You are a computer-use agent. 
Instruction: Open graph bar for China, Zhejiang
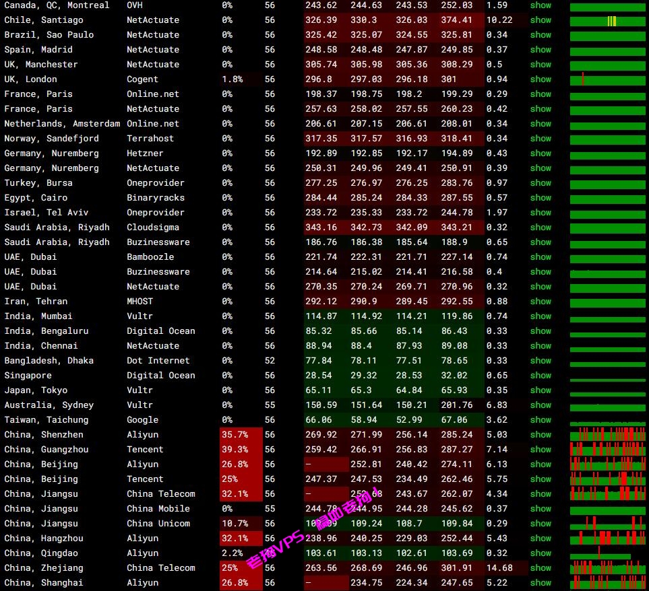(x=607, y=568)
